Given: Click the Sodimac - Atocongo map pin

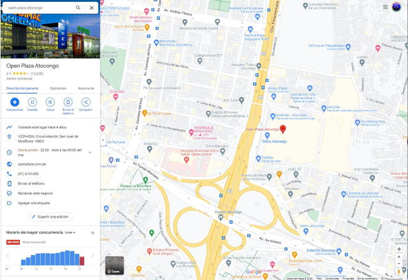Looking at the screenshot, I should pyautogui.click(x=273, y=116).
